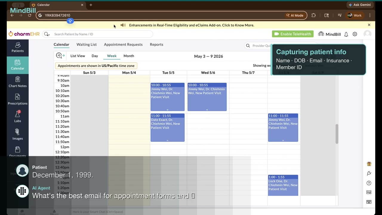The height and width of the screenshot is (215, 382).
Task: Switch calendar to Month view
Action: pyautogui.click(x=129, y=56)
